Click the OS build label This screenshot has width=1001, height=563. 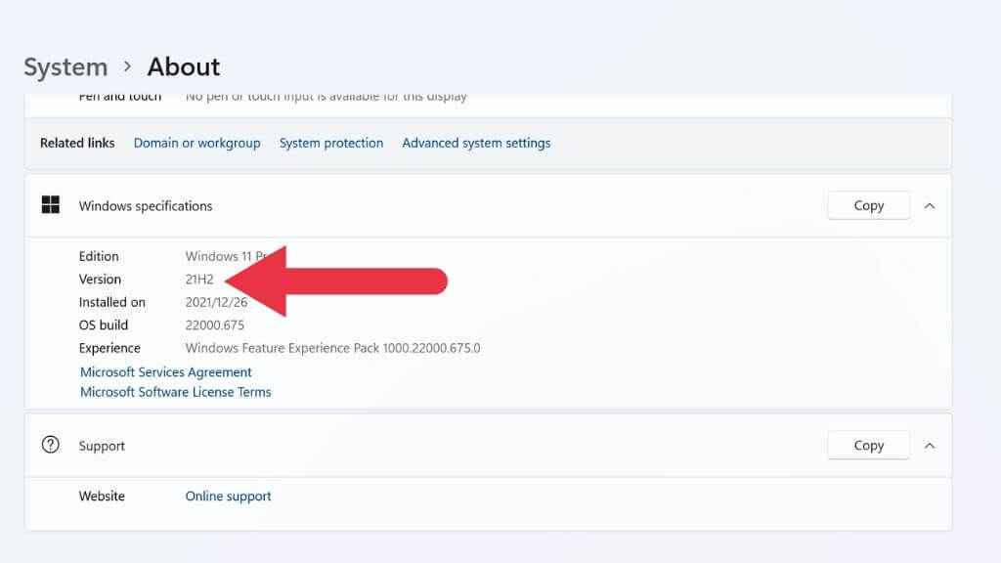tap(104, 325)
